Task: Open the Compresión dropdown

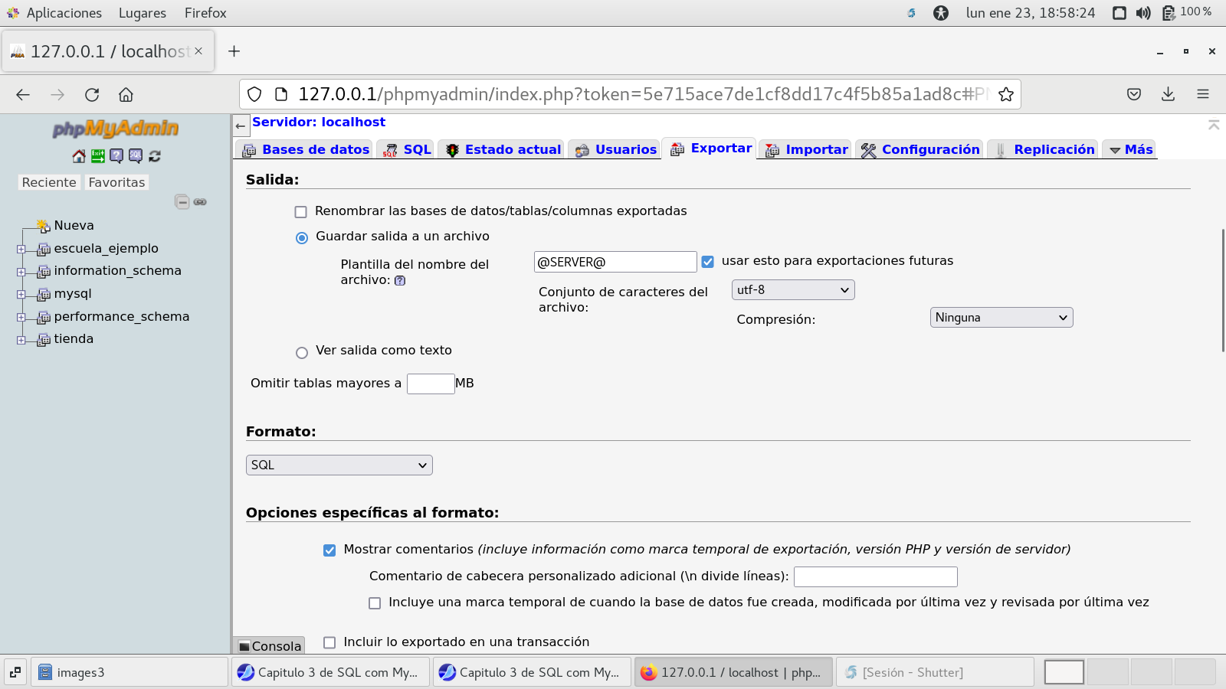Action: coord(1001,318)
